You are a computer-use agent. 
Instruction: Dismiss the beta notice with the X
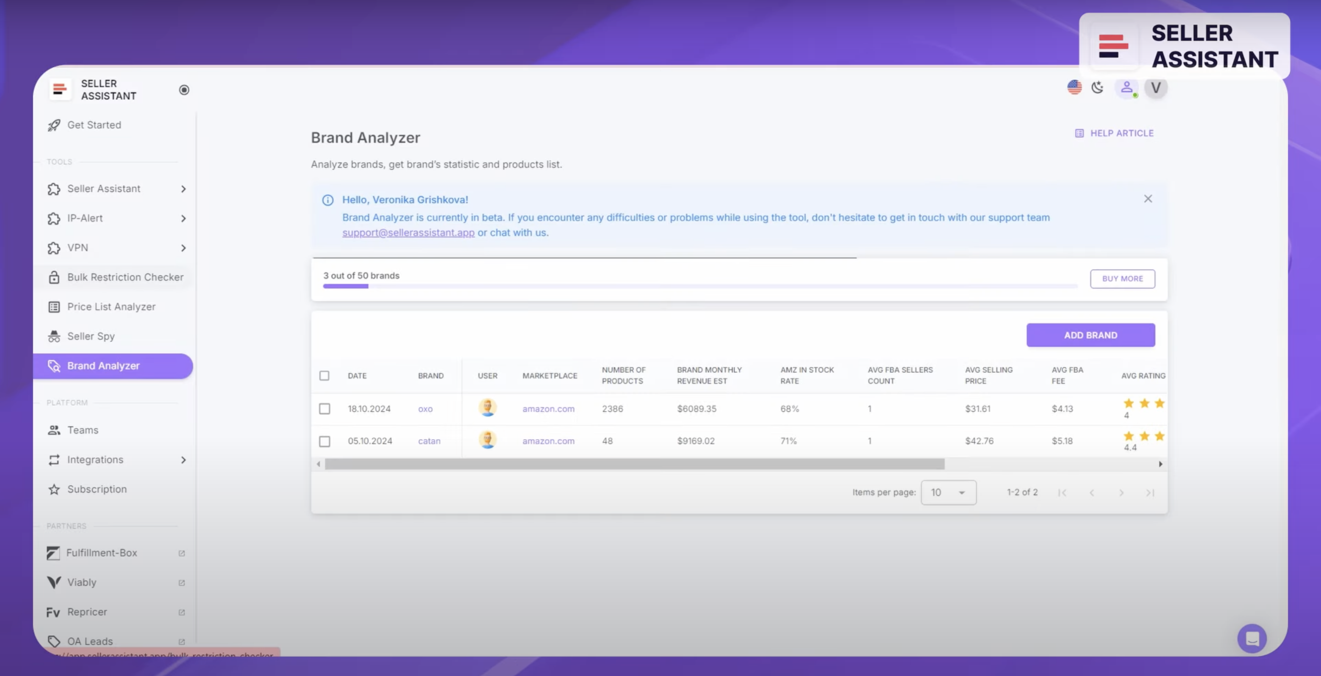(x=1148, y=199)
